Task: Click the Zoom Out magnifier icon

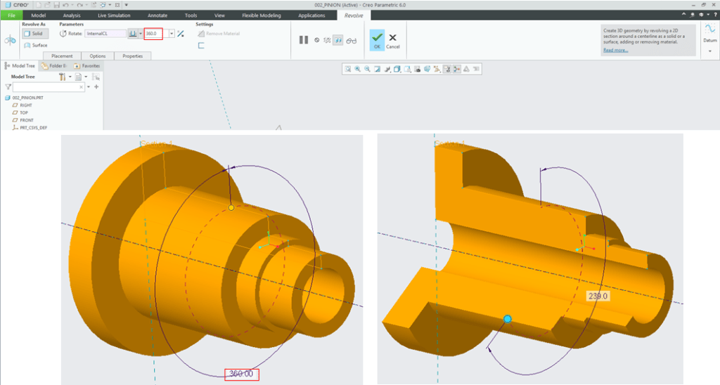Action: click(x=367, y=69)
